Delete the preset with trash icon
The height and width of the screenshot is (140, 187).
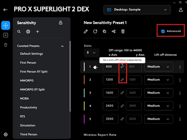pyautogui.click(x=123, y=31)
